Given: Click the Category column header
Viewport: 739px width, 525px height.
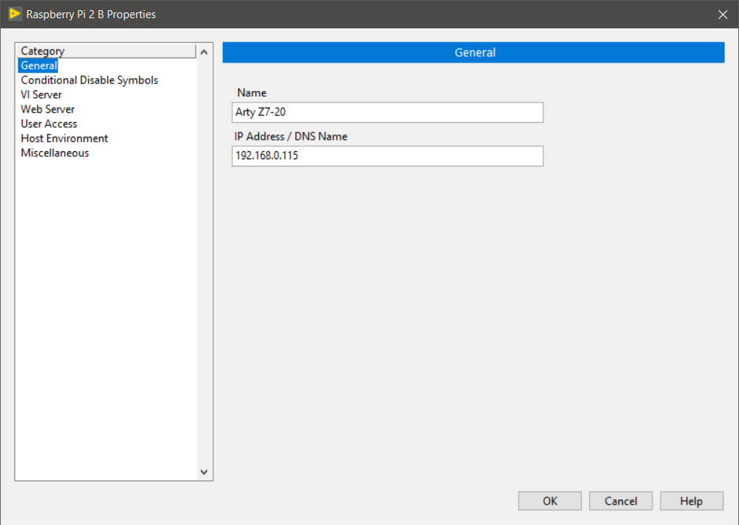Looking at the screenshot, I should point(106,51).
